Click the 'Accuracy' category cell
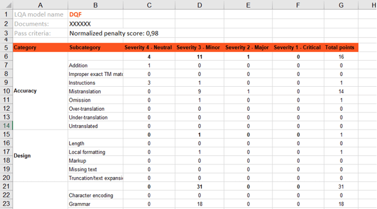This screenshot has height=209, width=377. click(x=41, y=91)
